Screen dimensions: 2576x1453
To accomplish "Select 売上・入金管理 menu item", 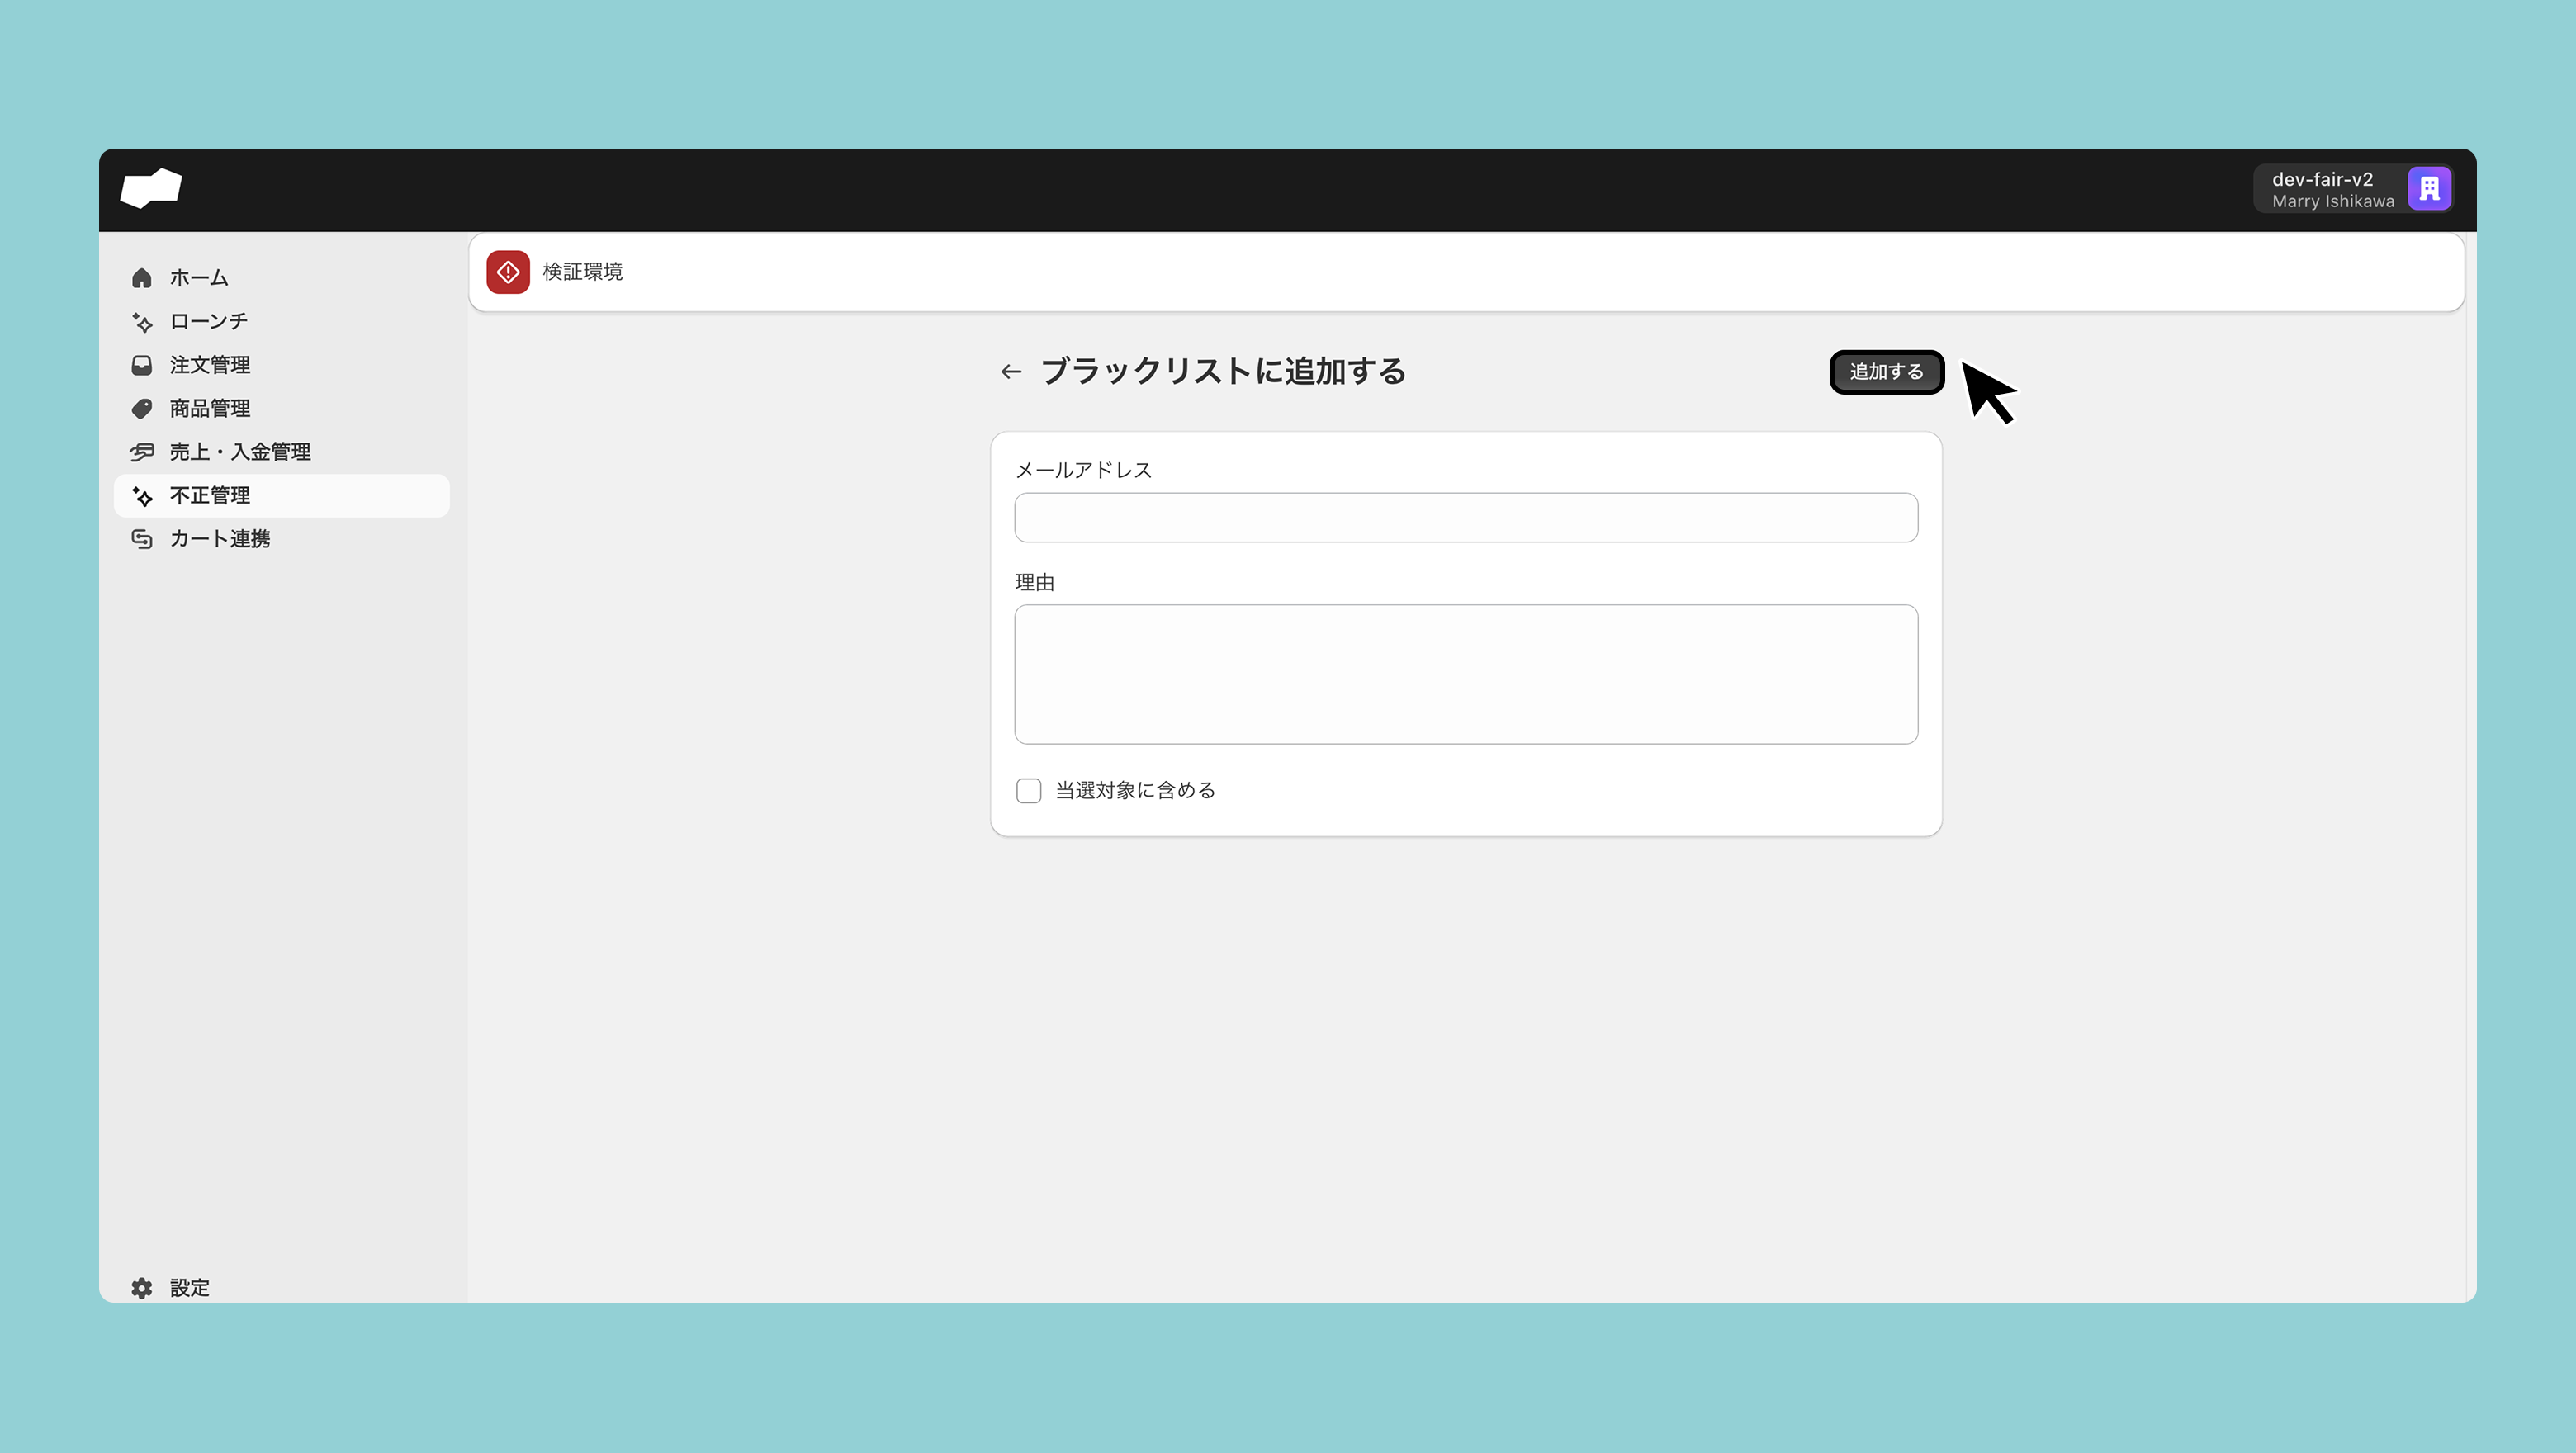I will point(240,452).
